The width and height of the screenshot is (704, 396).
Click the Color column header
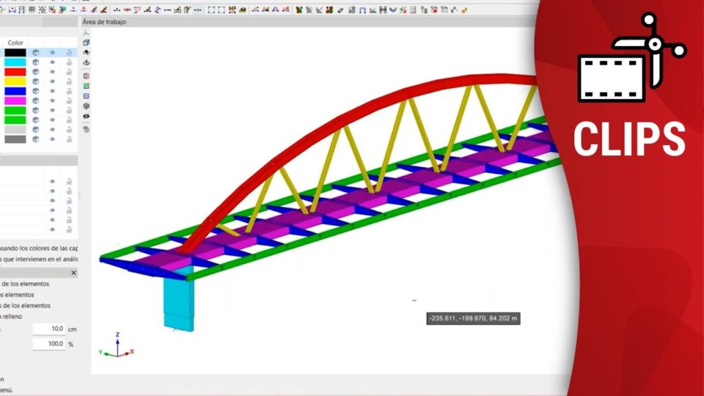pos(15,43)
